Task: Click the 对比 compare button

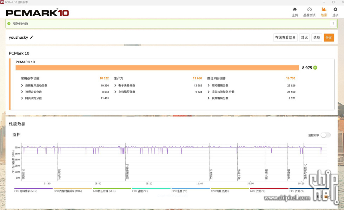Action: click(304, 38)
